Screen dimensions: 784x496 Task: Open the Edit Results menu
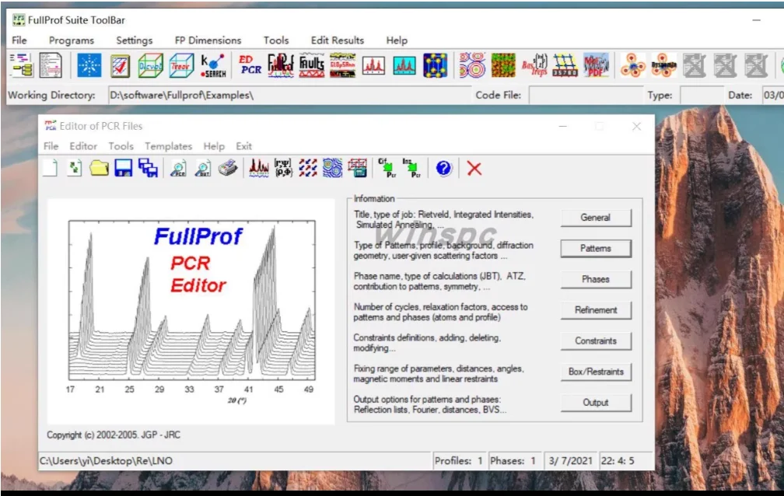point(338,40)
